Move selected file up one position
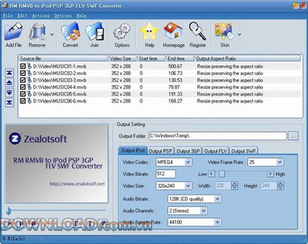The width and height of the screenshot is (308, 244). 9,82
